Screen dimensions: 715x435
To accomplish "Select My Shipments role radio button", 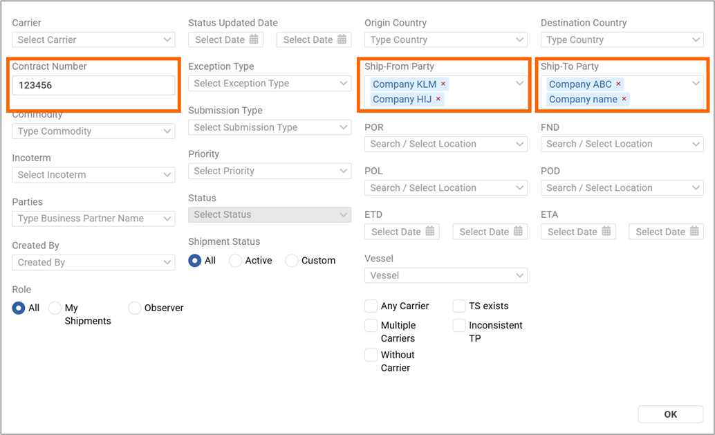I will (x=55, y=308).
